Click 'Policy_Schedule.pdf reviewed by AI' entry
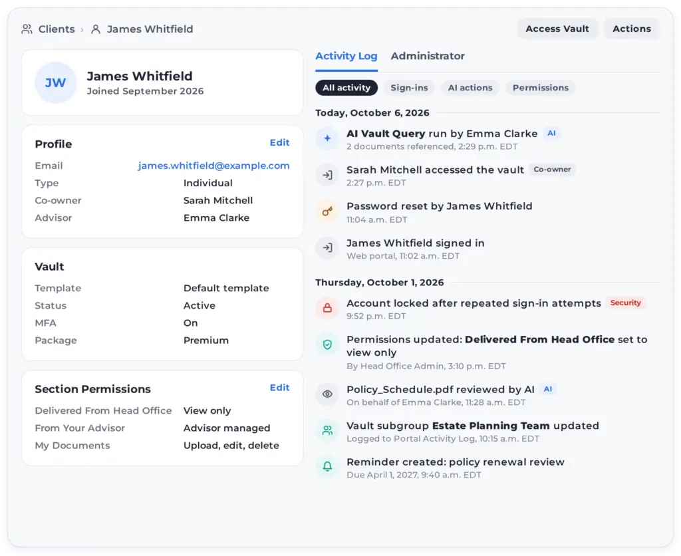The height and width of the screenshot is (556, 681). pos(440,390)
